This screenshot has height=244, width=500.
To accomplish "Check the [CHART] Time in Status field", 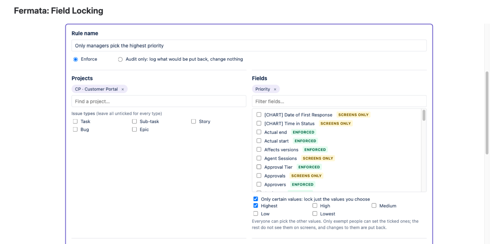I will 259,123.
